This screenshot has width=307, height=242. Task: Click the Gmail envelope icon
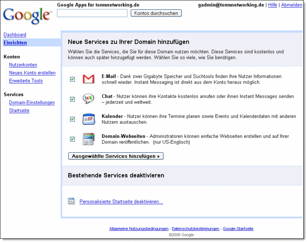pos(89,79)
